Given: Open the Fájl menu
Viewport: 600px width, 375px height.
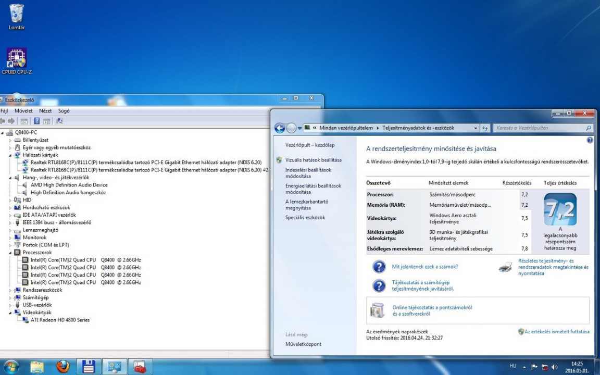Looking at the screenshot, I should [4, 110].
